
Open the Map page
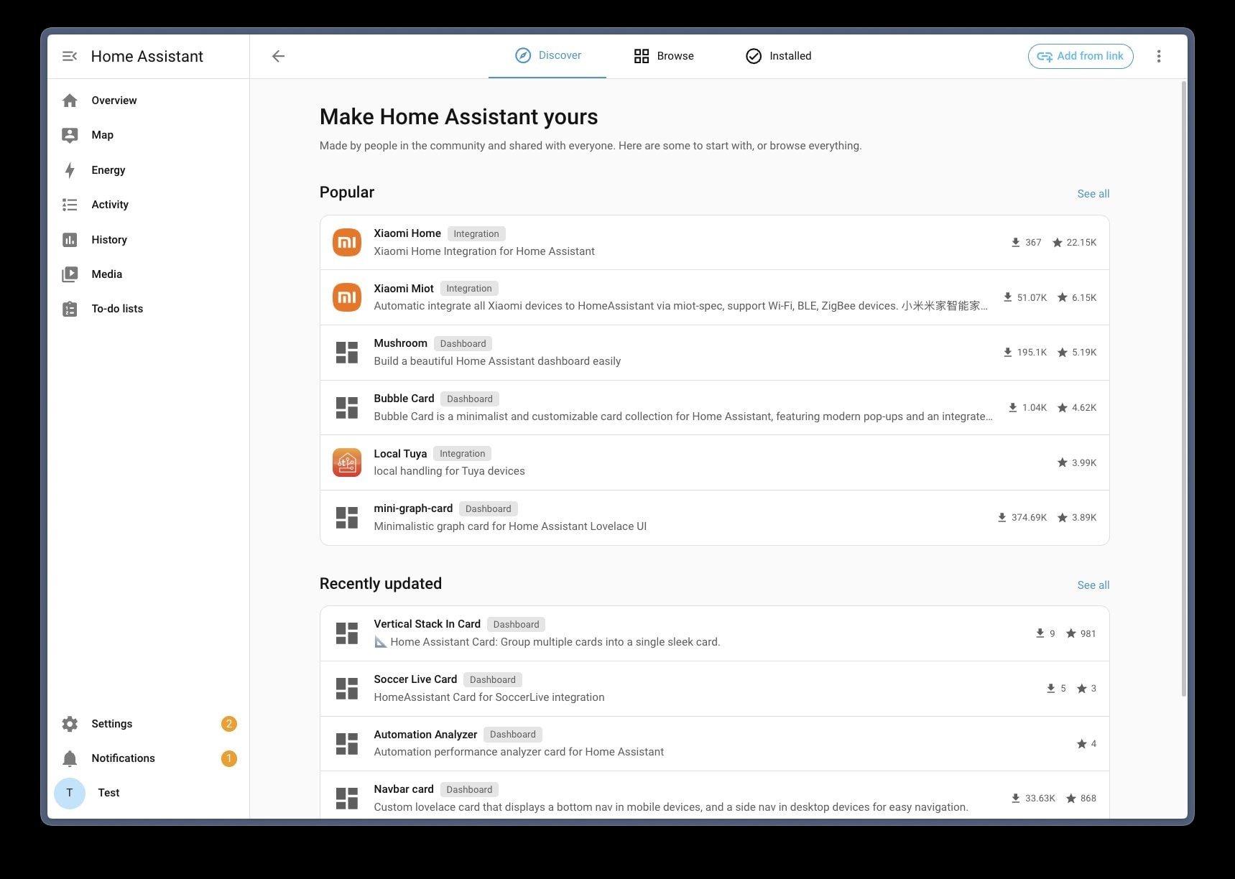(149, 135)
